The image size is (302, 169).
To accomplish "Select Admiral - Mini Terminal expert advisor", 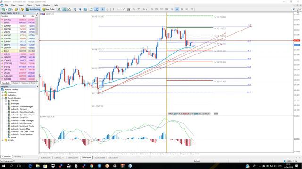I will click(x=21, y=123).
